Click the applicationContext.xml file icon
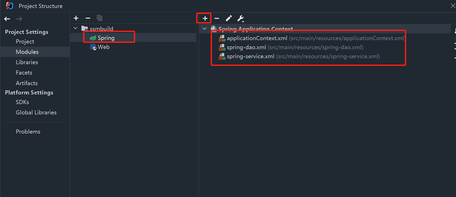Image resolution: width=456 pixels, height=197 pixels. 222,38
